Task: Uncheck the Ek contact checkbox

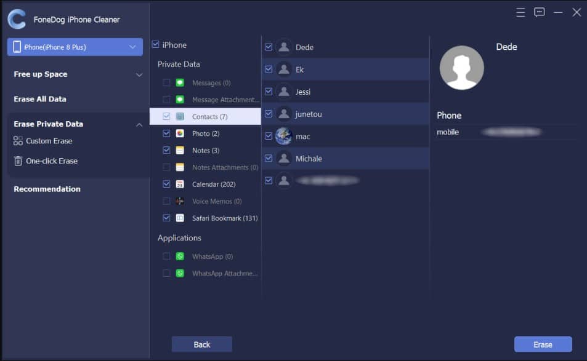Action: point(269,69)
